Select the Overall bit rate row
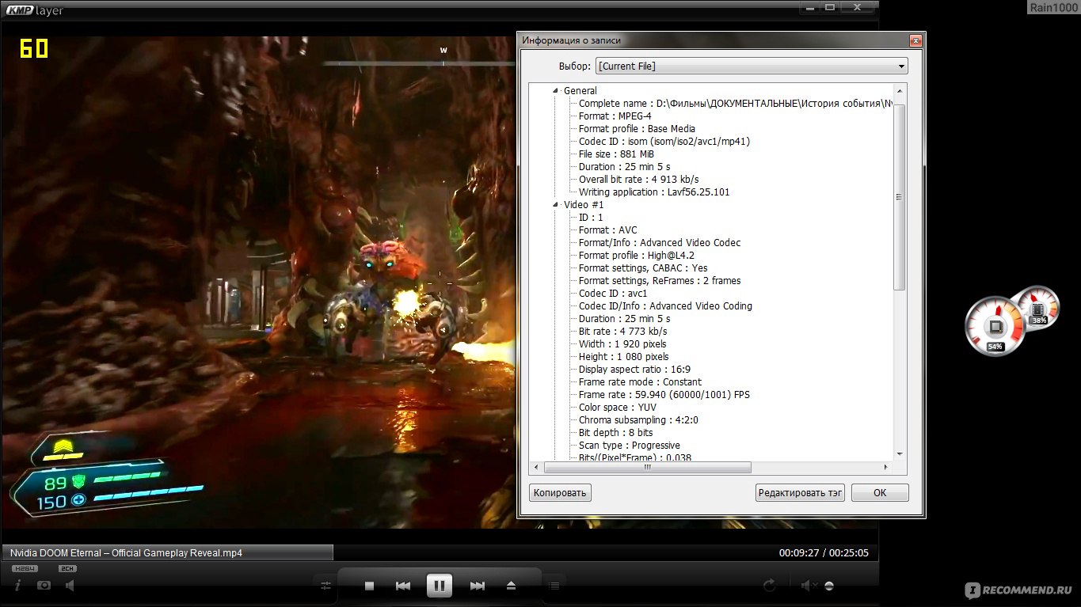The image size is (1081, 607). click(638, 180)
